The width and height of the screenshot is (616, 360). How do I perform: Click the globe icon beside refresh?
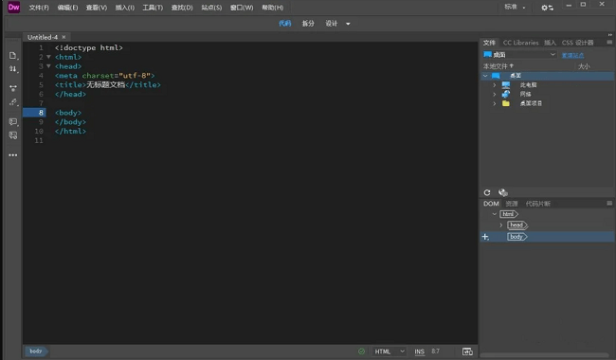coord(503,192)
